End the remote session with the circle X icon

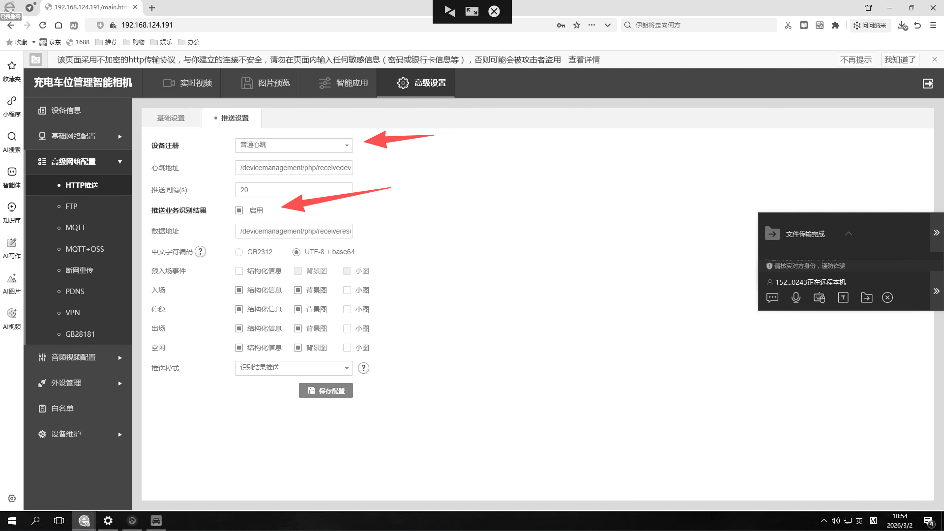pos(887,297)
